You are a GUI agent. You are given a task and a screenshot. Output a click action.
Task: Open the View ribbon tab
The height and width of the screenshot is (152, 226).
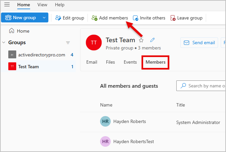(42, 5)
